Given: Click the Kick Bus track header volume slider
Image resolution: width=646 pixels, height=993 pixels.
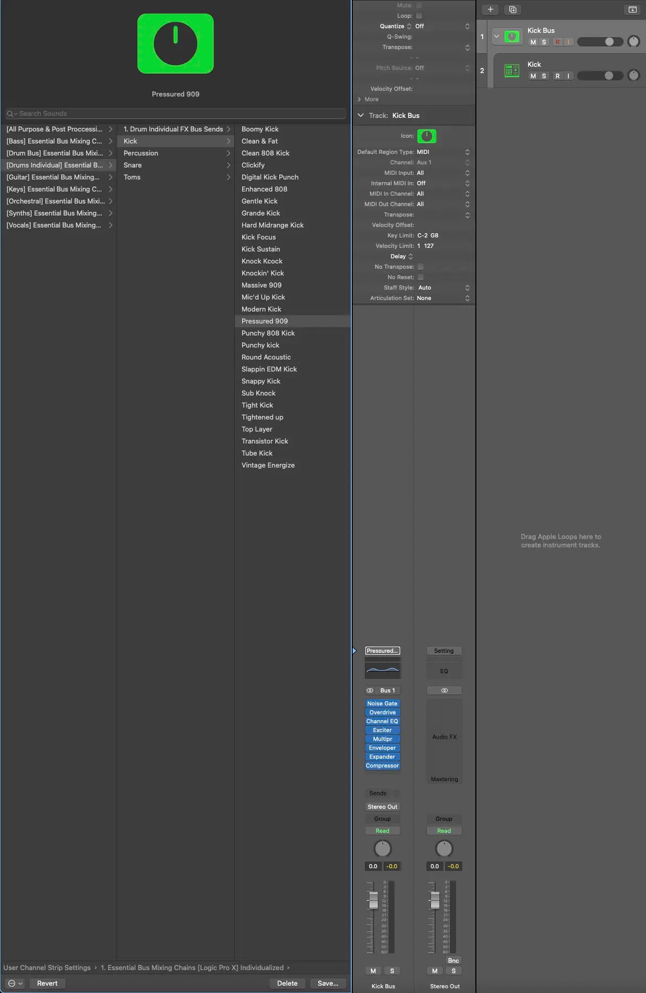Looking at the screenshot, I should point(600,42).
